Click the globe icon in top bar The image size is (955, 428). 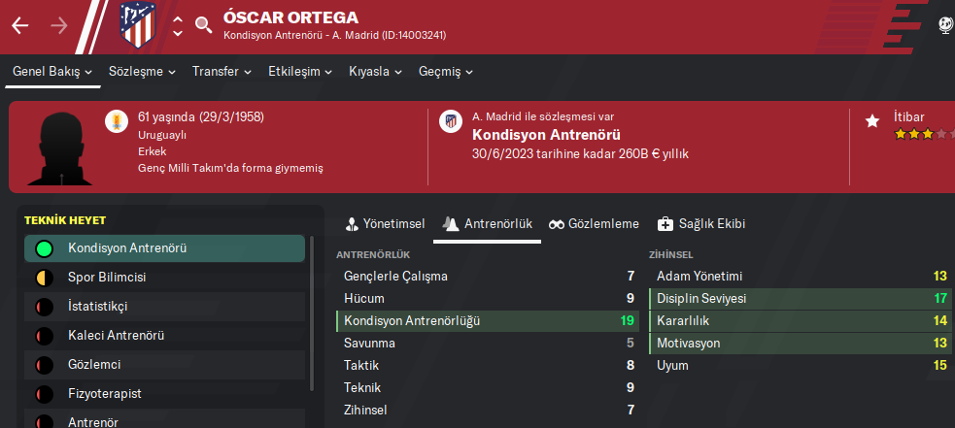pyautogui.click(x=945, y=25)
